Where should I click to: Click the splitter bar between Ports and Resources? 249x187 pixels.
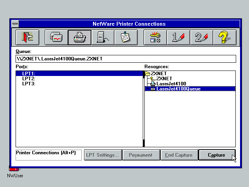144,109
